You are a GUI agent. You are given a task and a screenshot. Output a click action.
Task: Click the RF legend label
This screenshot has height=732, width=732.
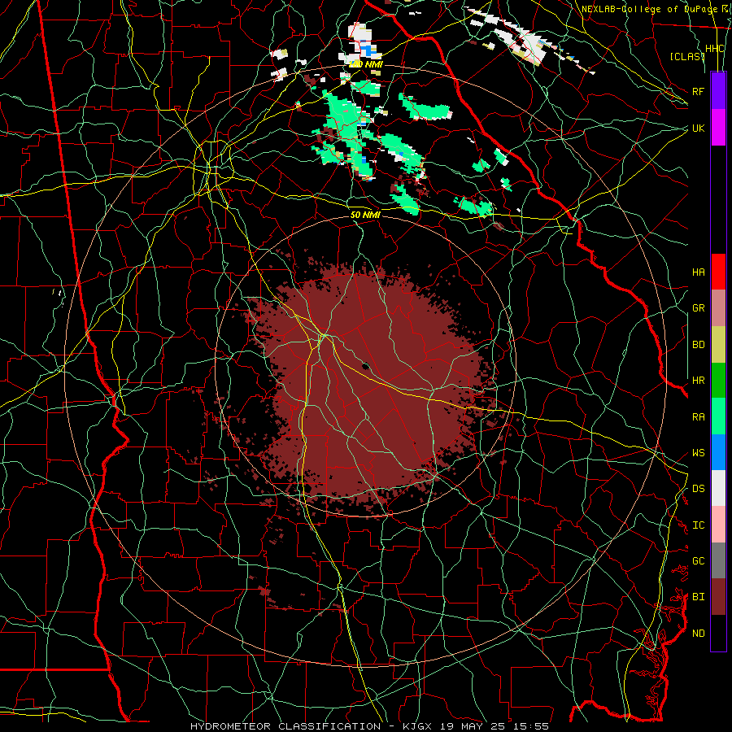[x=698, y=91]
